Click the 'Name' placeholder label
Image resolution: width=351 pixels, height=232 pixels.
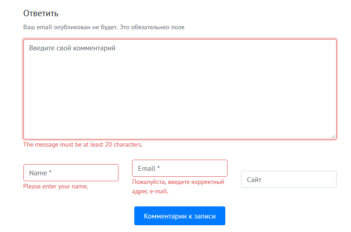coord(38,173)
